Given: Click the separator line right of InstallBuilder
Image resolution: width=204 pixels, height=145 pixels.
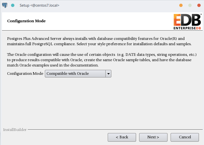Looking at the screenshot, I should point(115,129).
